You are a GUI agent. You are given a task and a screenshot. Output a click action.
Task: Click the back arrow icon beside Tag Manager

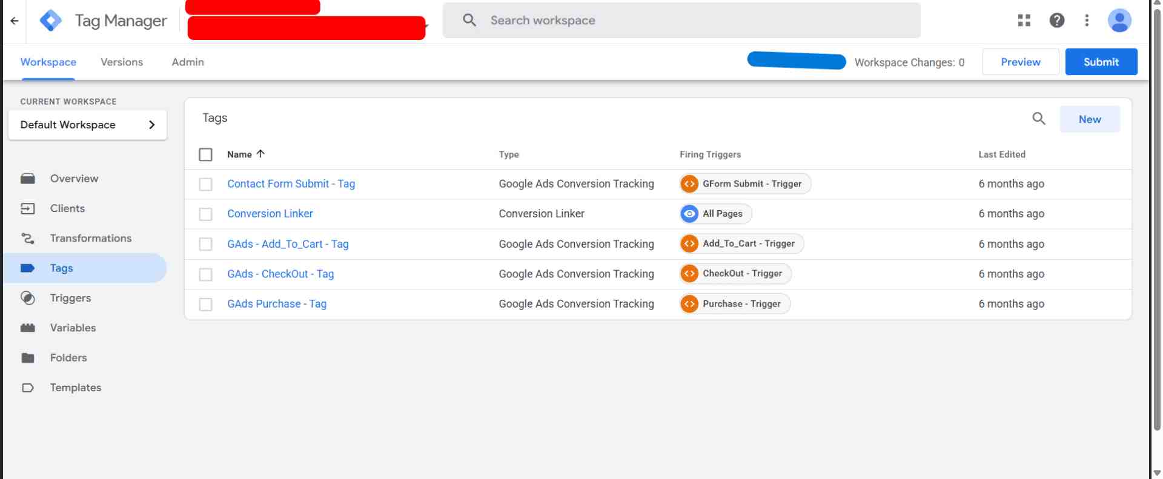point(15,21)
